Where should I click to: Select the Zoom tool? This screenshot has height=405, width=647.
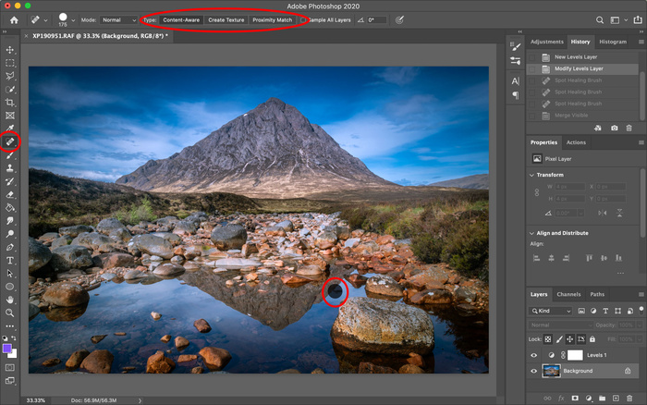coord(10,313)
